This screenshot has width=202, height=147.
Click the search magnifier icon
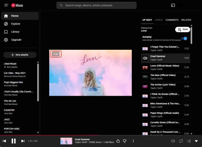coord(61,5)
